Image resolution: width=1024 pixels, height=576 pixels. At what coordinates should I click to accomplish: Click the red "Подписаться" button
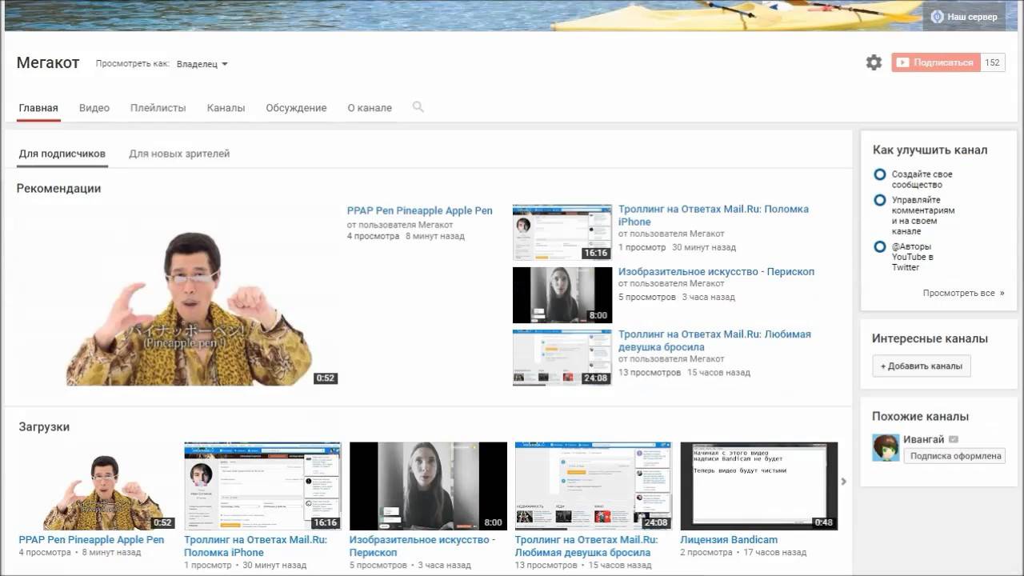point(936,62)
